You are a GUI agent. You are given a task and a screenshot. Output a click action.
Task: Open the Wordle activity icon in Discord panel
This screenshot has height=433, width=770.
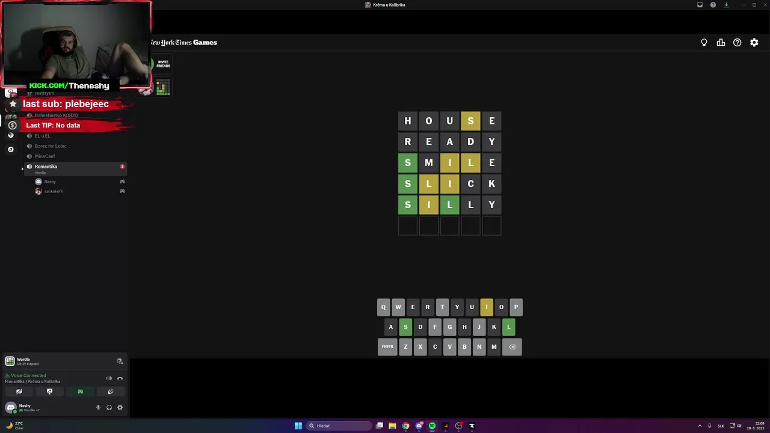pyautogui.click(x=10, y=361)
